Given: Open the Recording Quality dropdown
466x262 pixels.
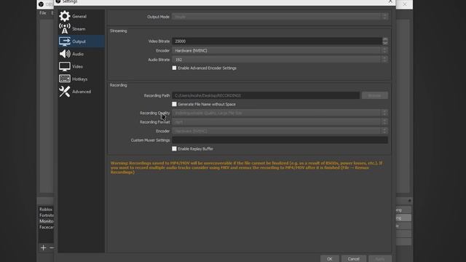Looking at the screenshot, I should click(x=280, y=113).
